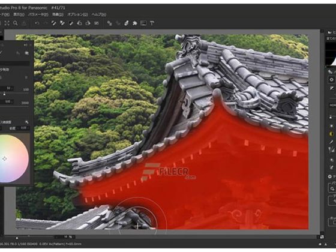
Task: Click the square pen icon below right panel gear
Action: click(x=332, y=88)
